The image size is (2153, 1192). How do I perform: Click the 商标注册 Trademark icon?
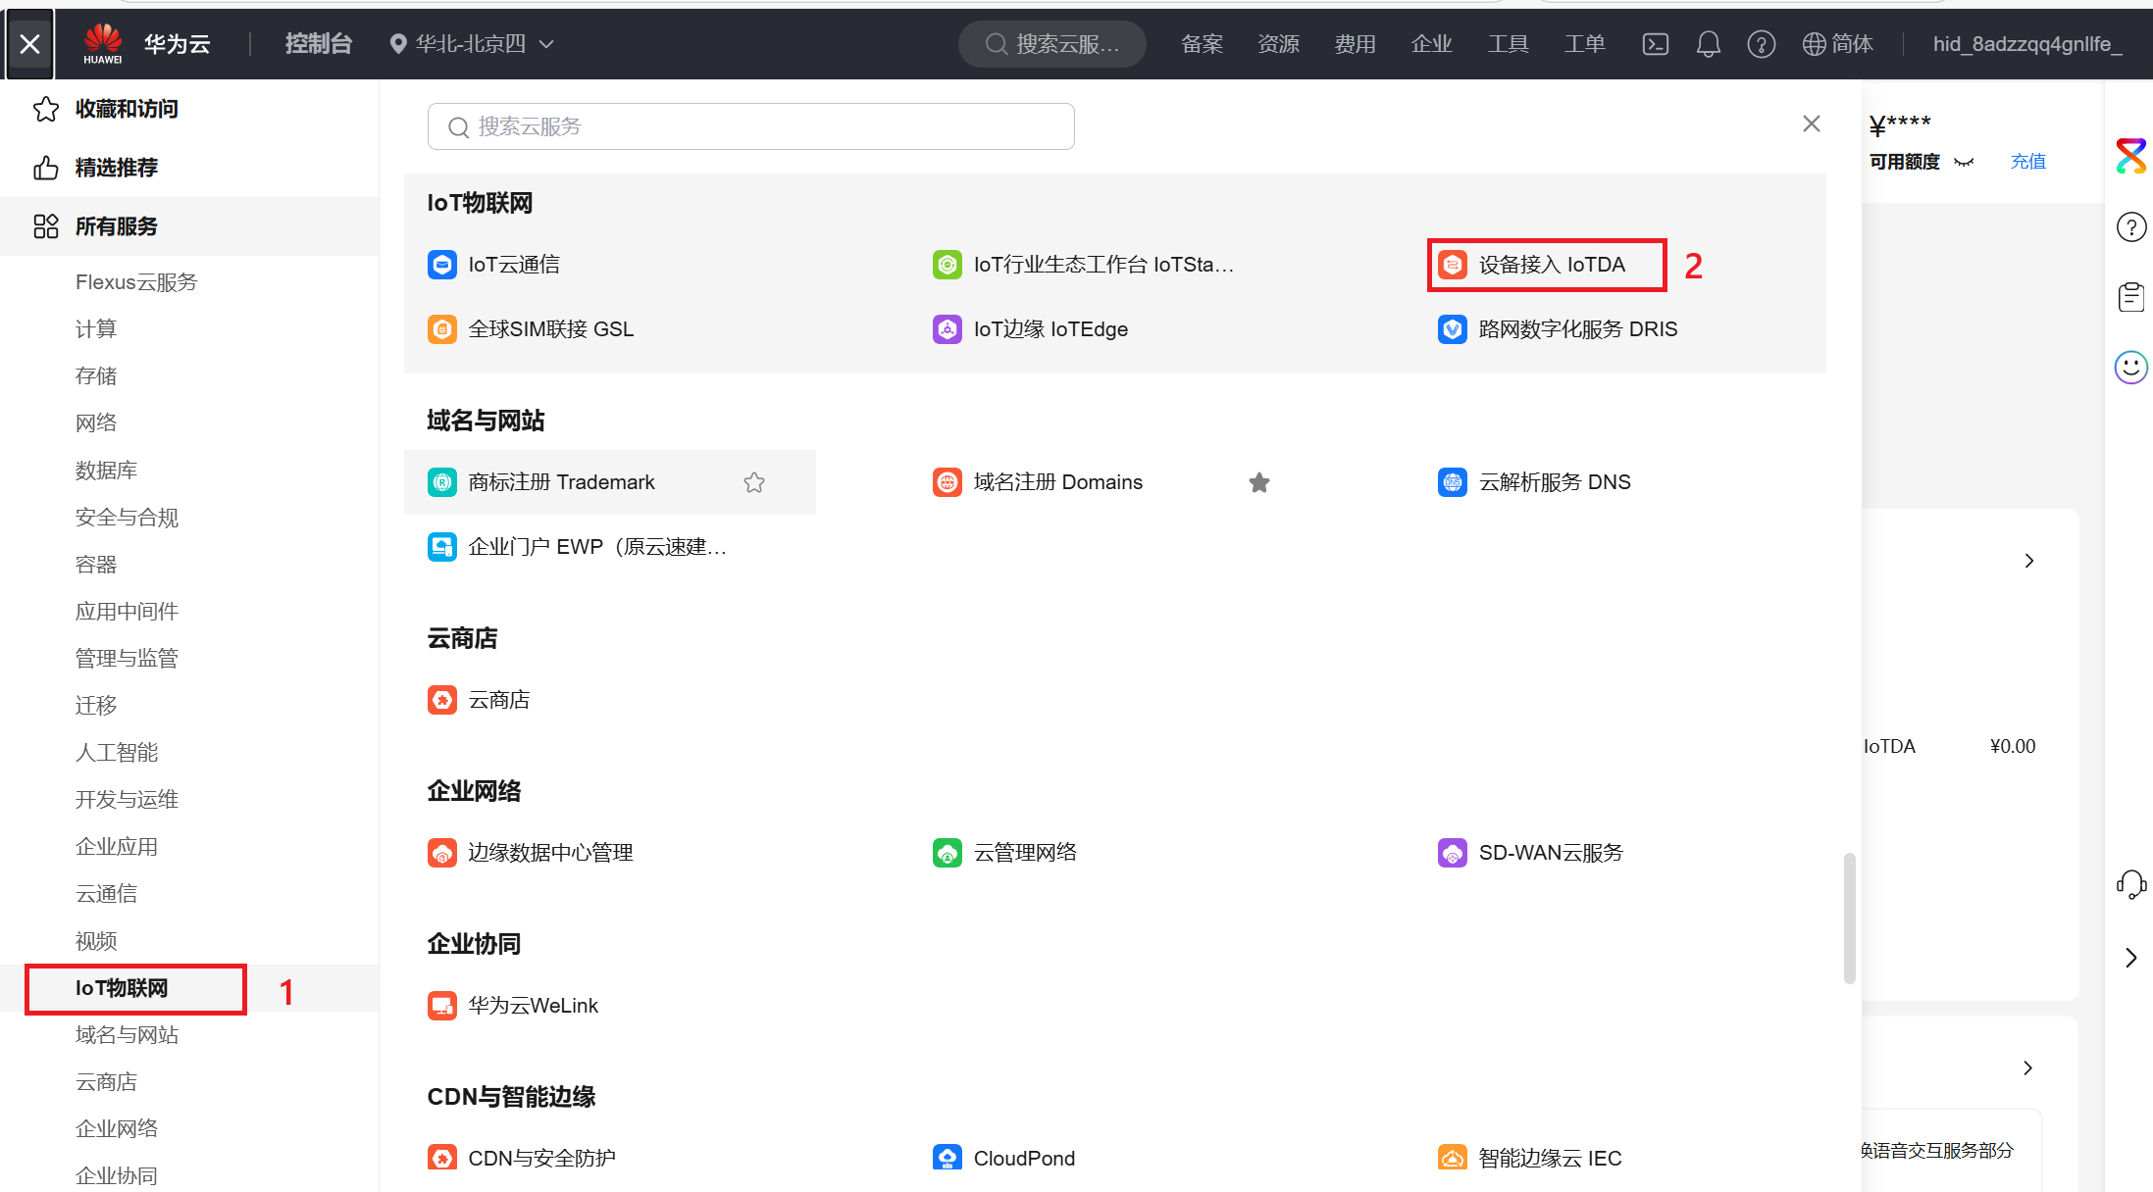click(442, 482)
